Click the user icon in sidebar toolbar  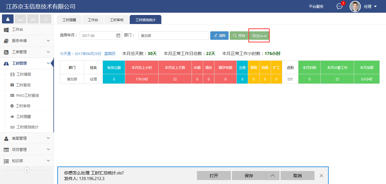8,19
